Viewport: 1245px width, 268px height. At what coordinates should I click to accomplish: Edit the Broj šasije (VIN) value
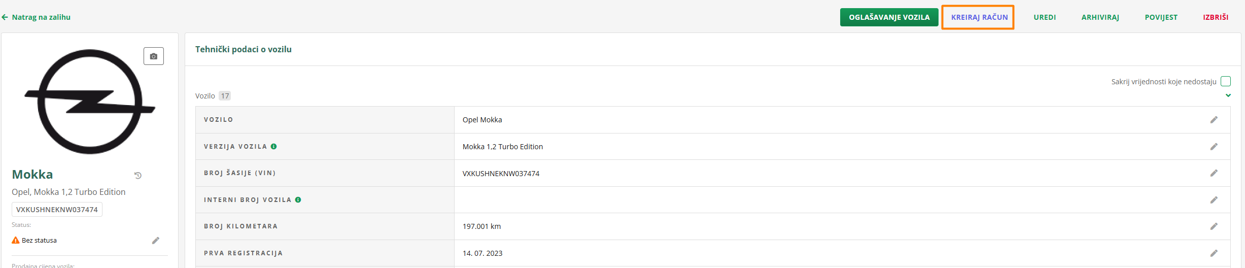point(1214,173)
